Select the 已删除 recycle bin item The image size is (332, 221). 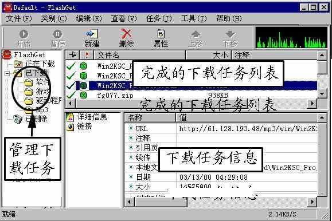37,119
